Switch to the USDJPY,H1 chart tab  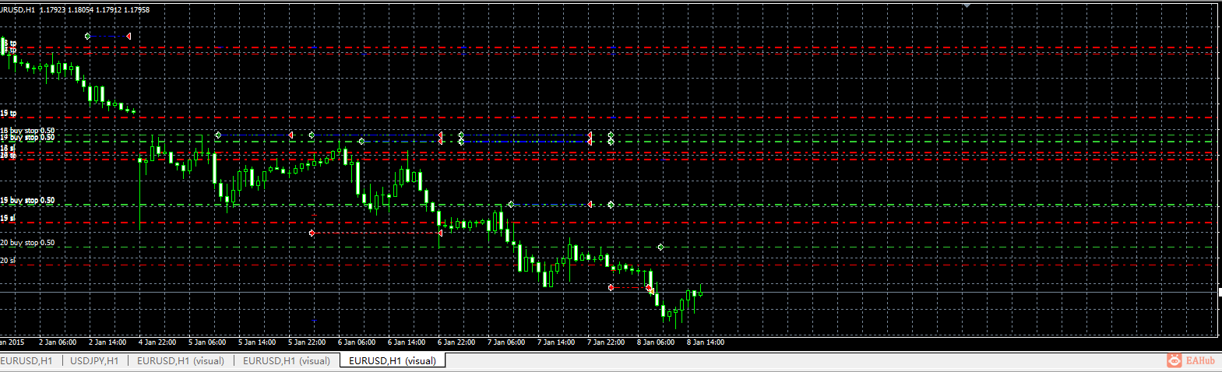[94, 361]
